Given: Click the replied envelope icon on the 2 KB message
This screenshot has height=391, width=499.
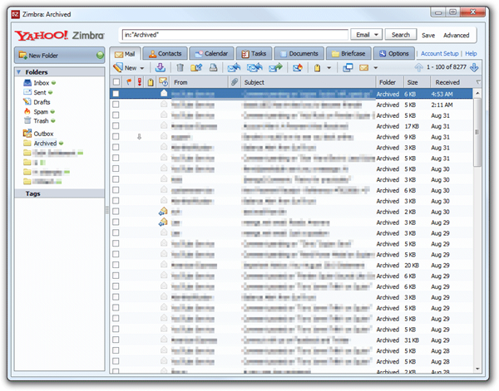Looking at the screenshot, I should click(x=163, y=211).
